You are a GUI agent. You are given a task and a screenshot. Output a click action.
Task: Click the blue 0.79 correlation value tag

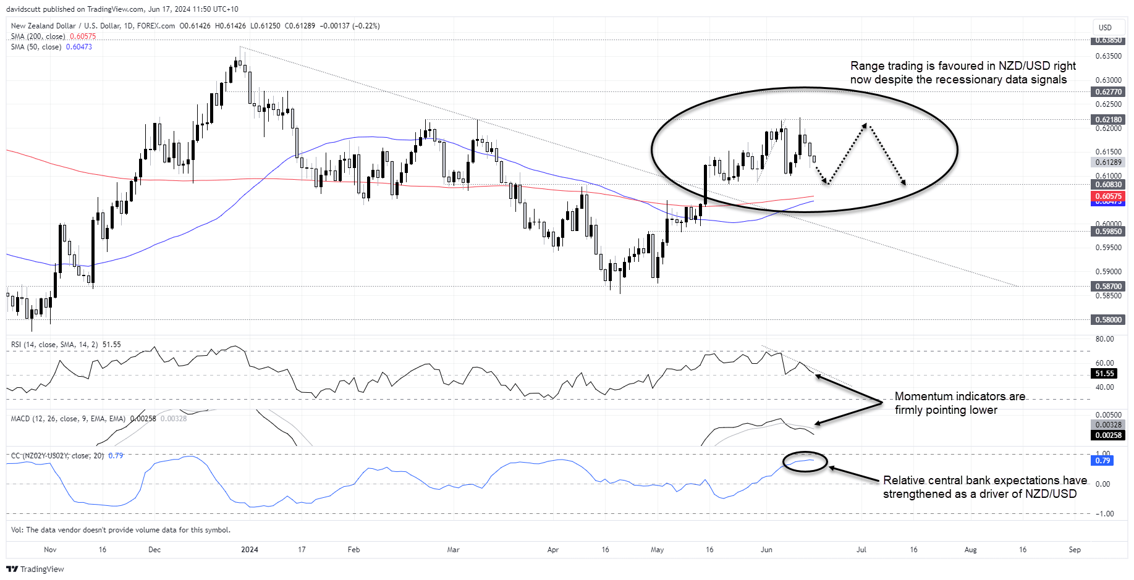1102,461
